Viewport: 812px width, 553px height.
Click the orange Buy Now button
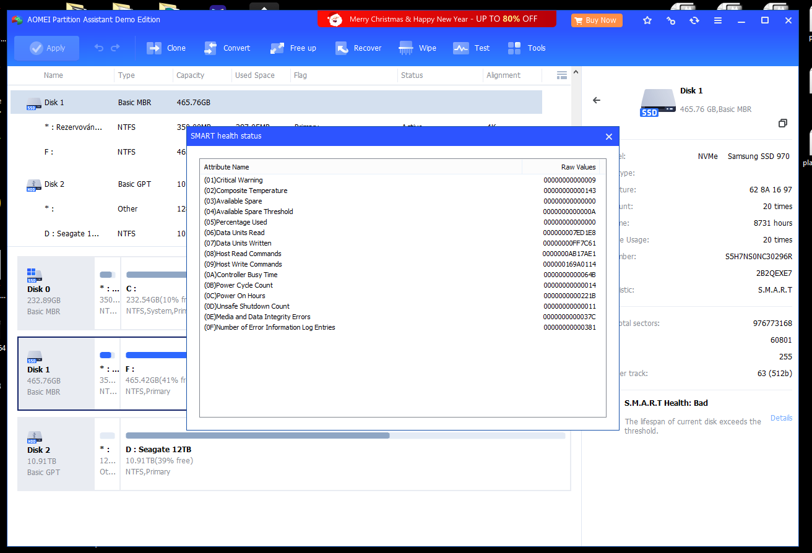[596, 20]
